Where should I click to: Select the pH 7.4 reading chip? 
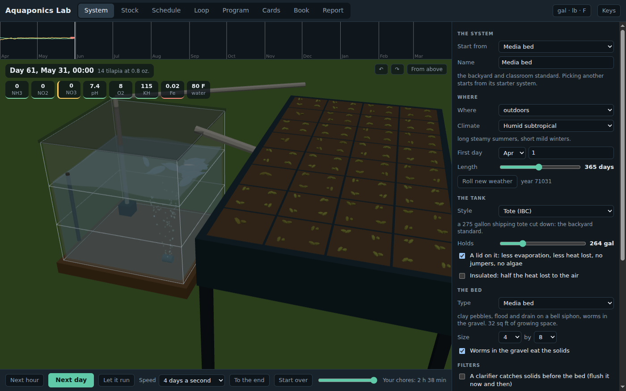[95, 89]
